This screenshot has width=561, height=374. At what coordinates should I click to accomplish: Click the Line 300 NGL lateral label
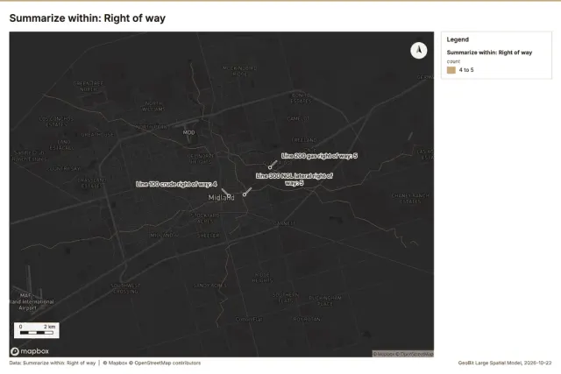295,180
